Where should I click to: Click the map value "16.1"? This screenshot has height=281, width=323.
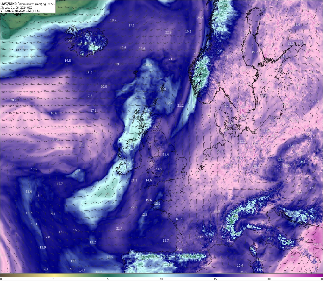[x=188, y=32]
